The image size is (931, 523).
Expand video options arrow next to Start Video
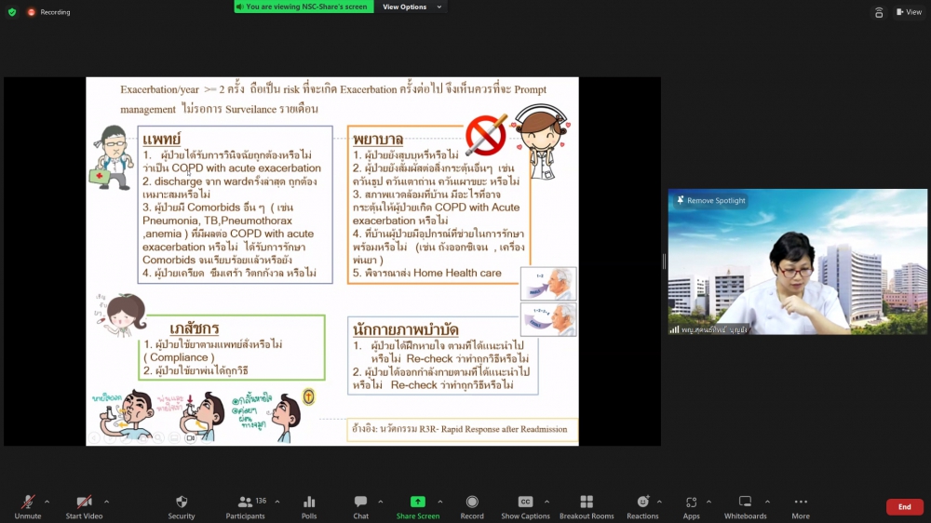click(x=106, y=502)
